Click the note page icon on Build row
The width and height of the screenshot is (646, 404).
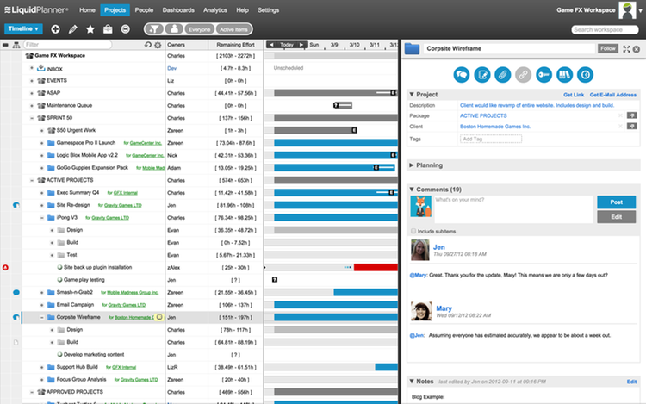tap(16, 342)
